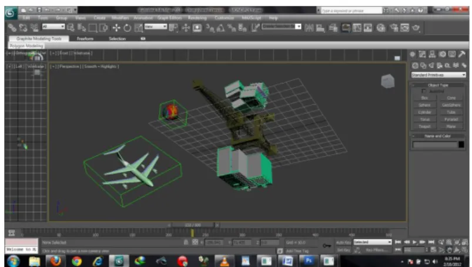Image resolution: width=472 pixels, height=267 pixels.
Task: Open the Edit menu
Action: [x=26, y=18]
